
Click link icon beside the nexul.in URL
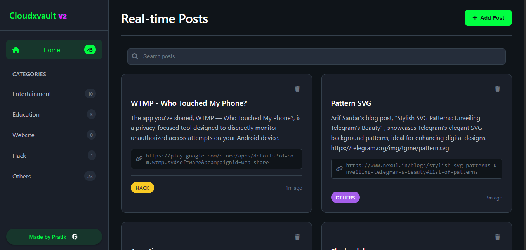pyautogui.click(x=339, y=168)
